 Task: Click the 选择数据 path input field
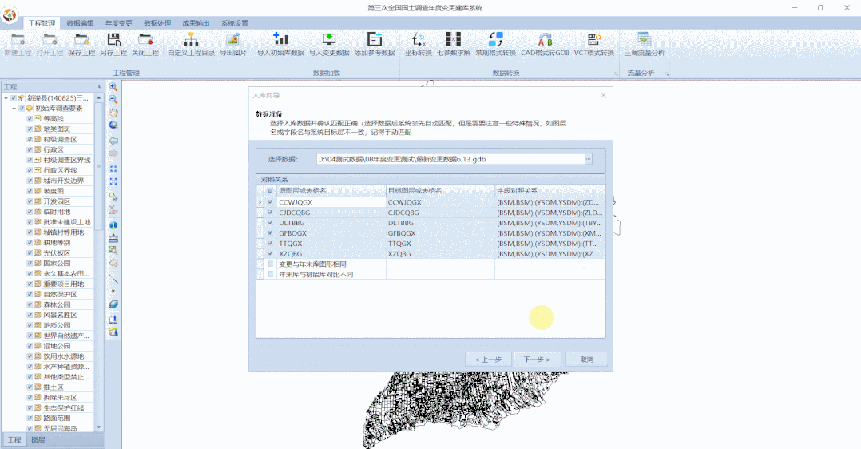point(450,159)
